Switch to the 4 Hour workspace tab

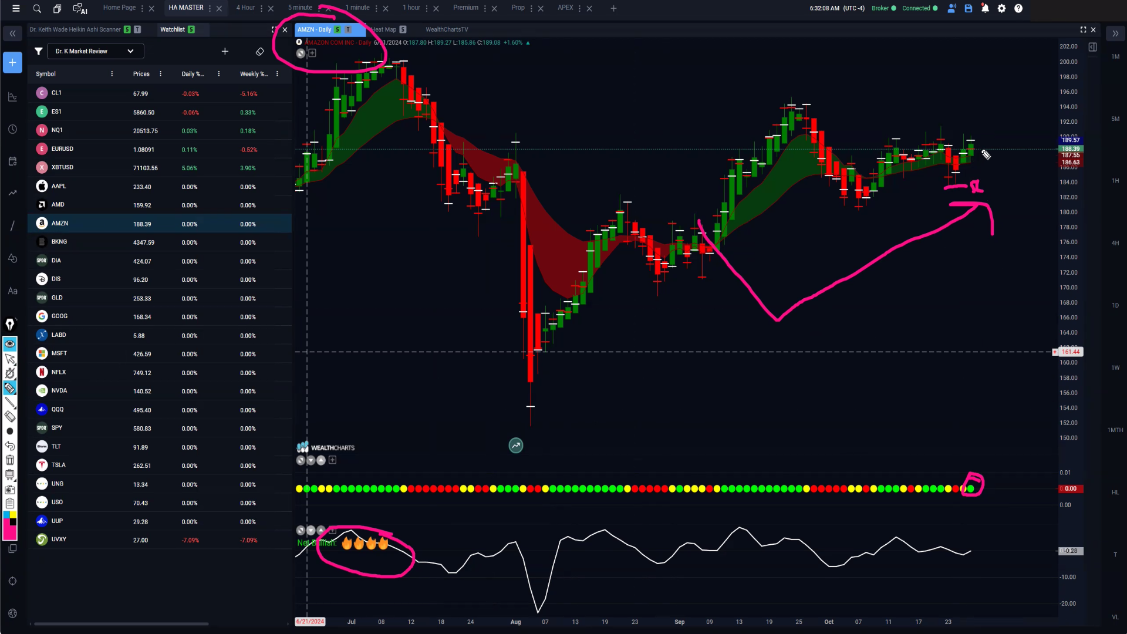[245, 8]
